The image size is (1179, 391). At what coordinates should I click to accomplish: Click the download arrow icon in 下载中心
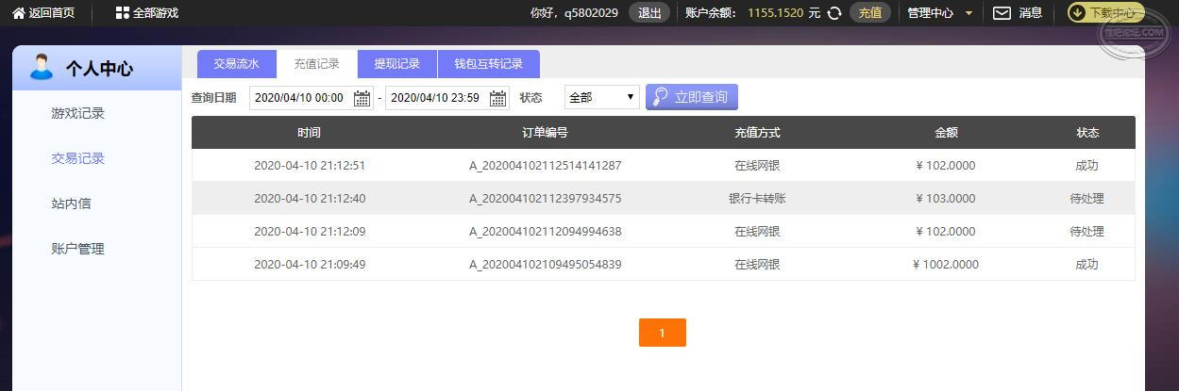(x=1078, y=13)
